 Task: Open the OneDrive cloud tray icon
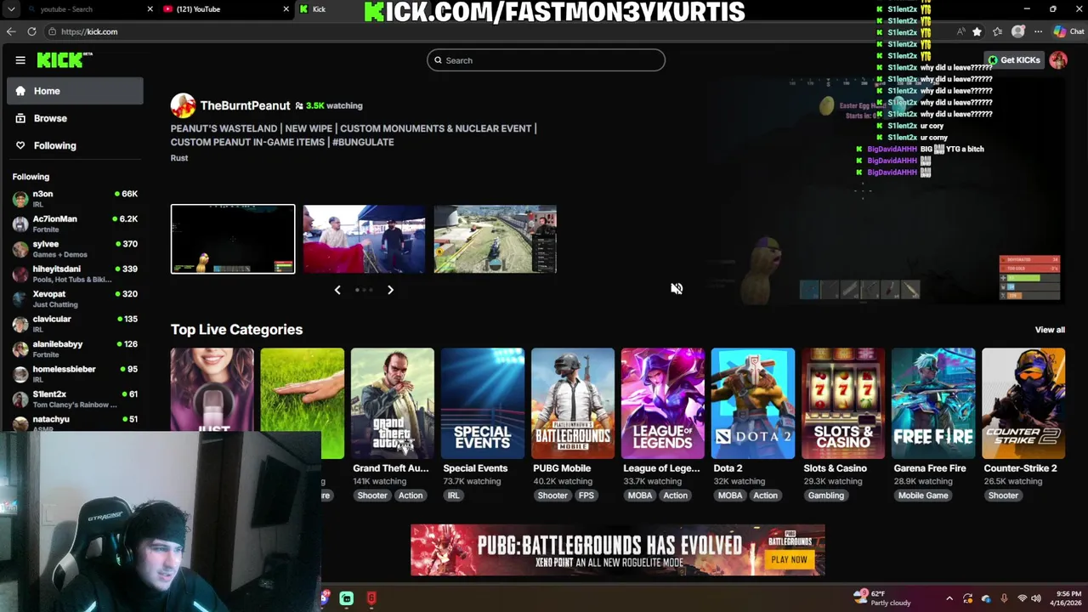click(x=986, y=598)
